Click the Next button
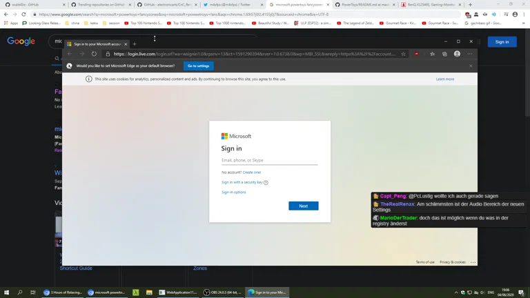Screen dimensions: 530x298 [303, 206]
